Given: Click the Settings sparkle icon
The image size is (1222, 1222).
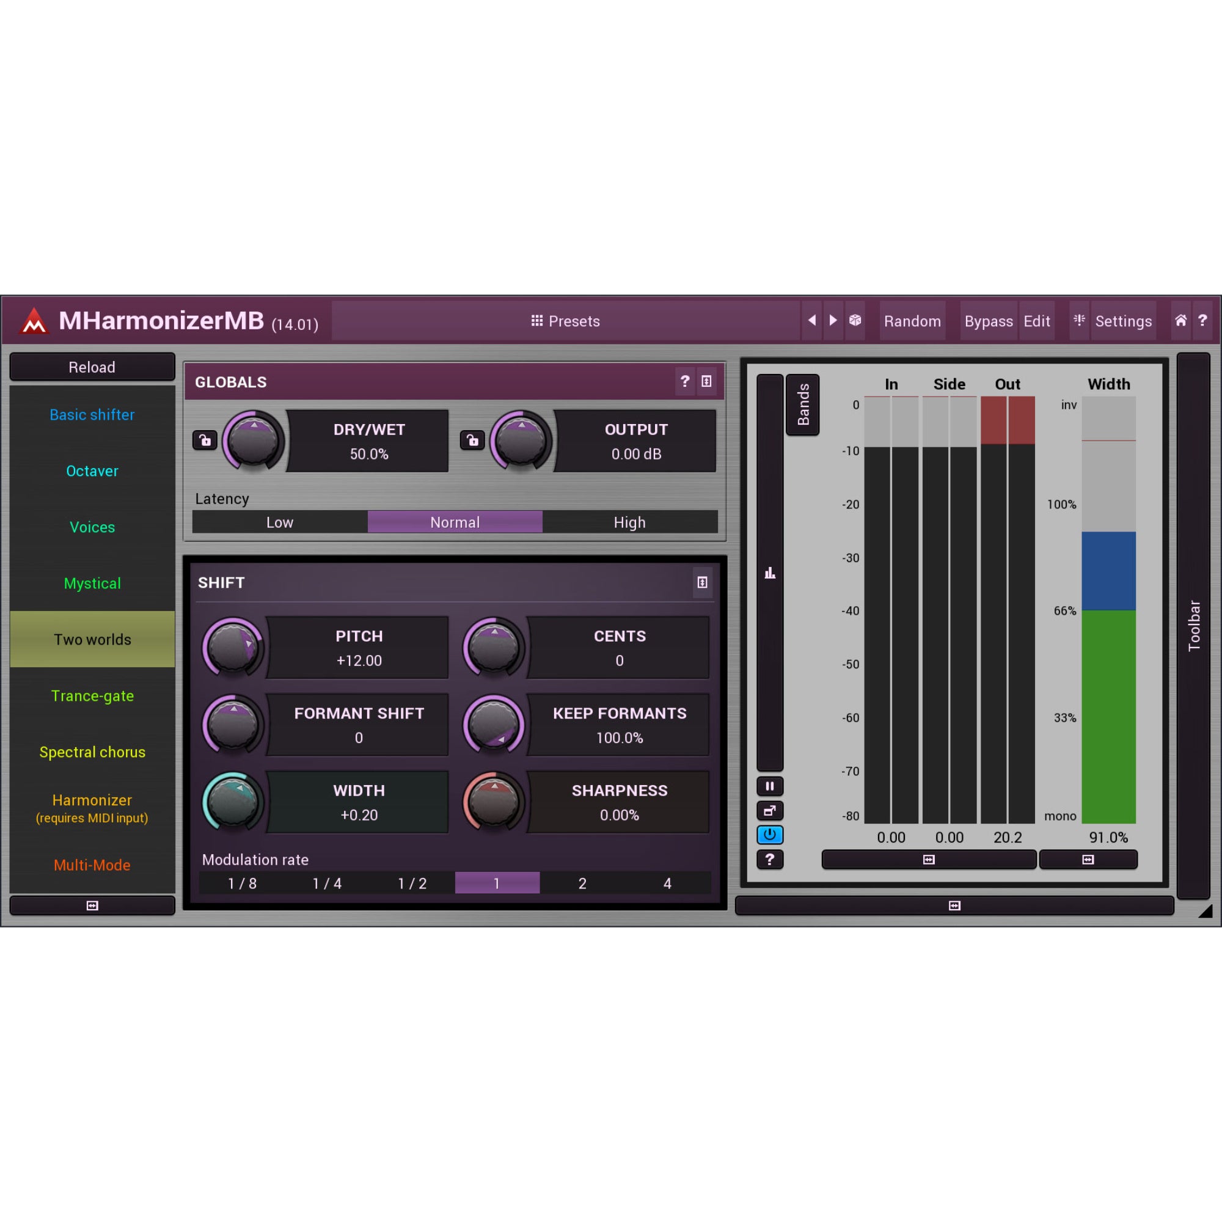Looking at the screenshot, I should pyautogui.click(x=1079, y=321).
